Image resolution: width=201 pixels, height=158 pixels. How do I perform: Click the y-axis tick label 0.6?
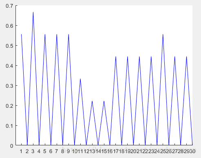[9, 26]
